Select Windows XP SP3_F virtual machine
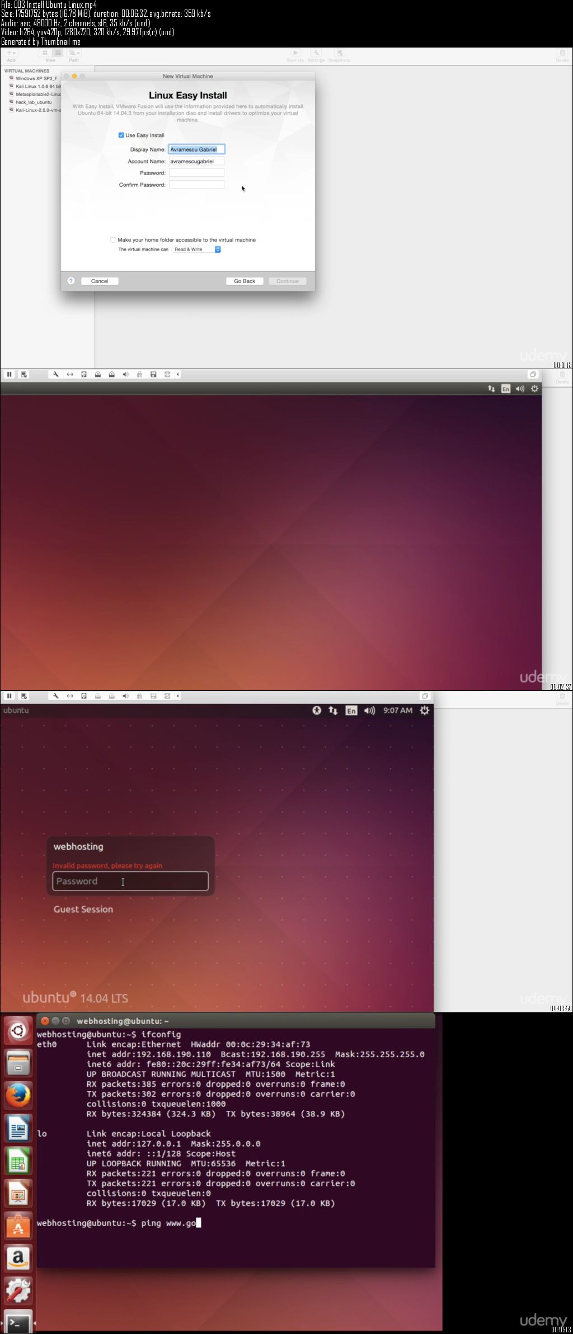 tap(34, 78)
